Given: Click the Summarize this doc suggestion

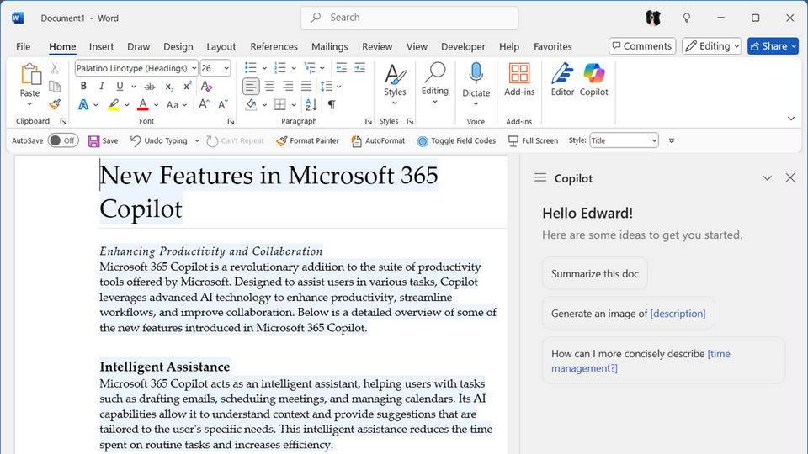Looking at the screenshot, I should 594,273.
